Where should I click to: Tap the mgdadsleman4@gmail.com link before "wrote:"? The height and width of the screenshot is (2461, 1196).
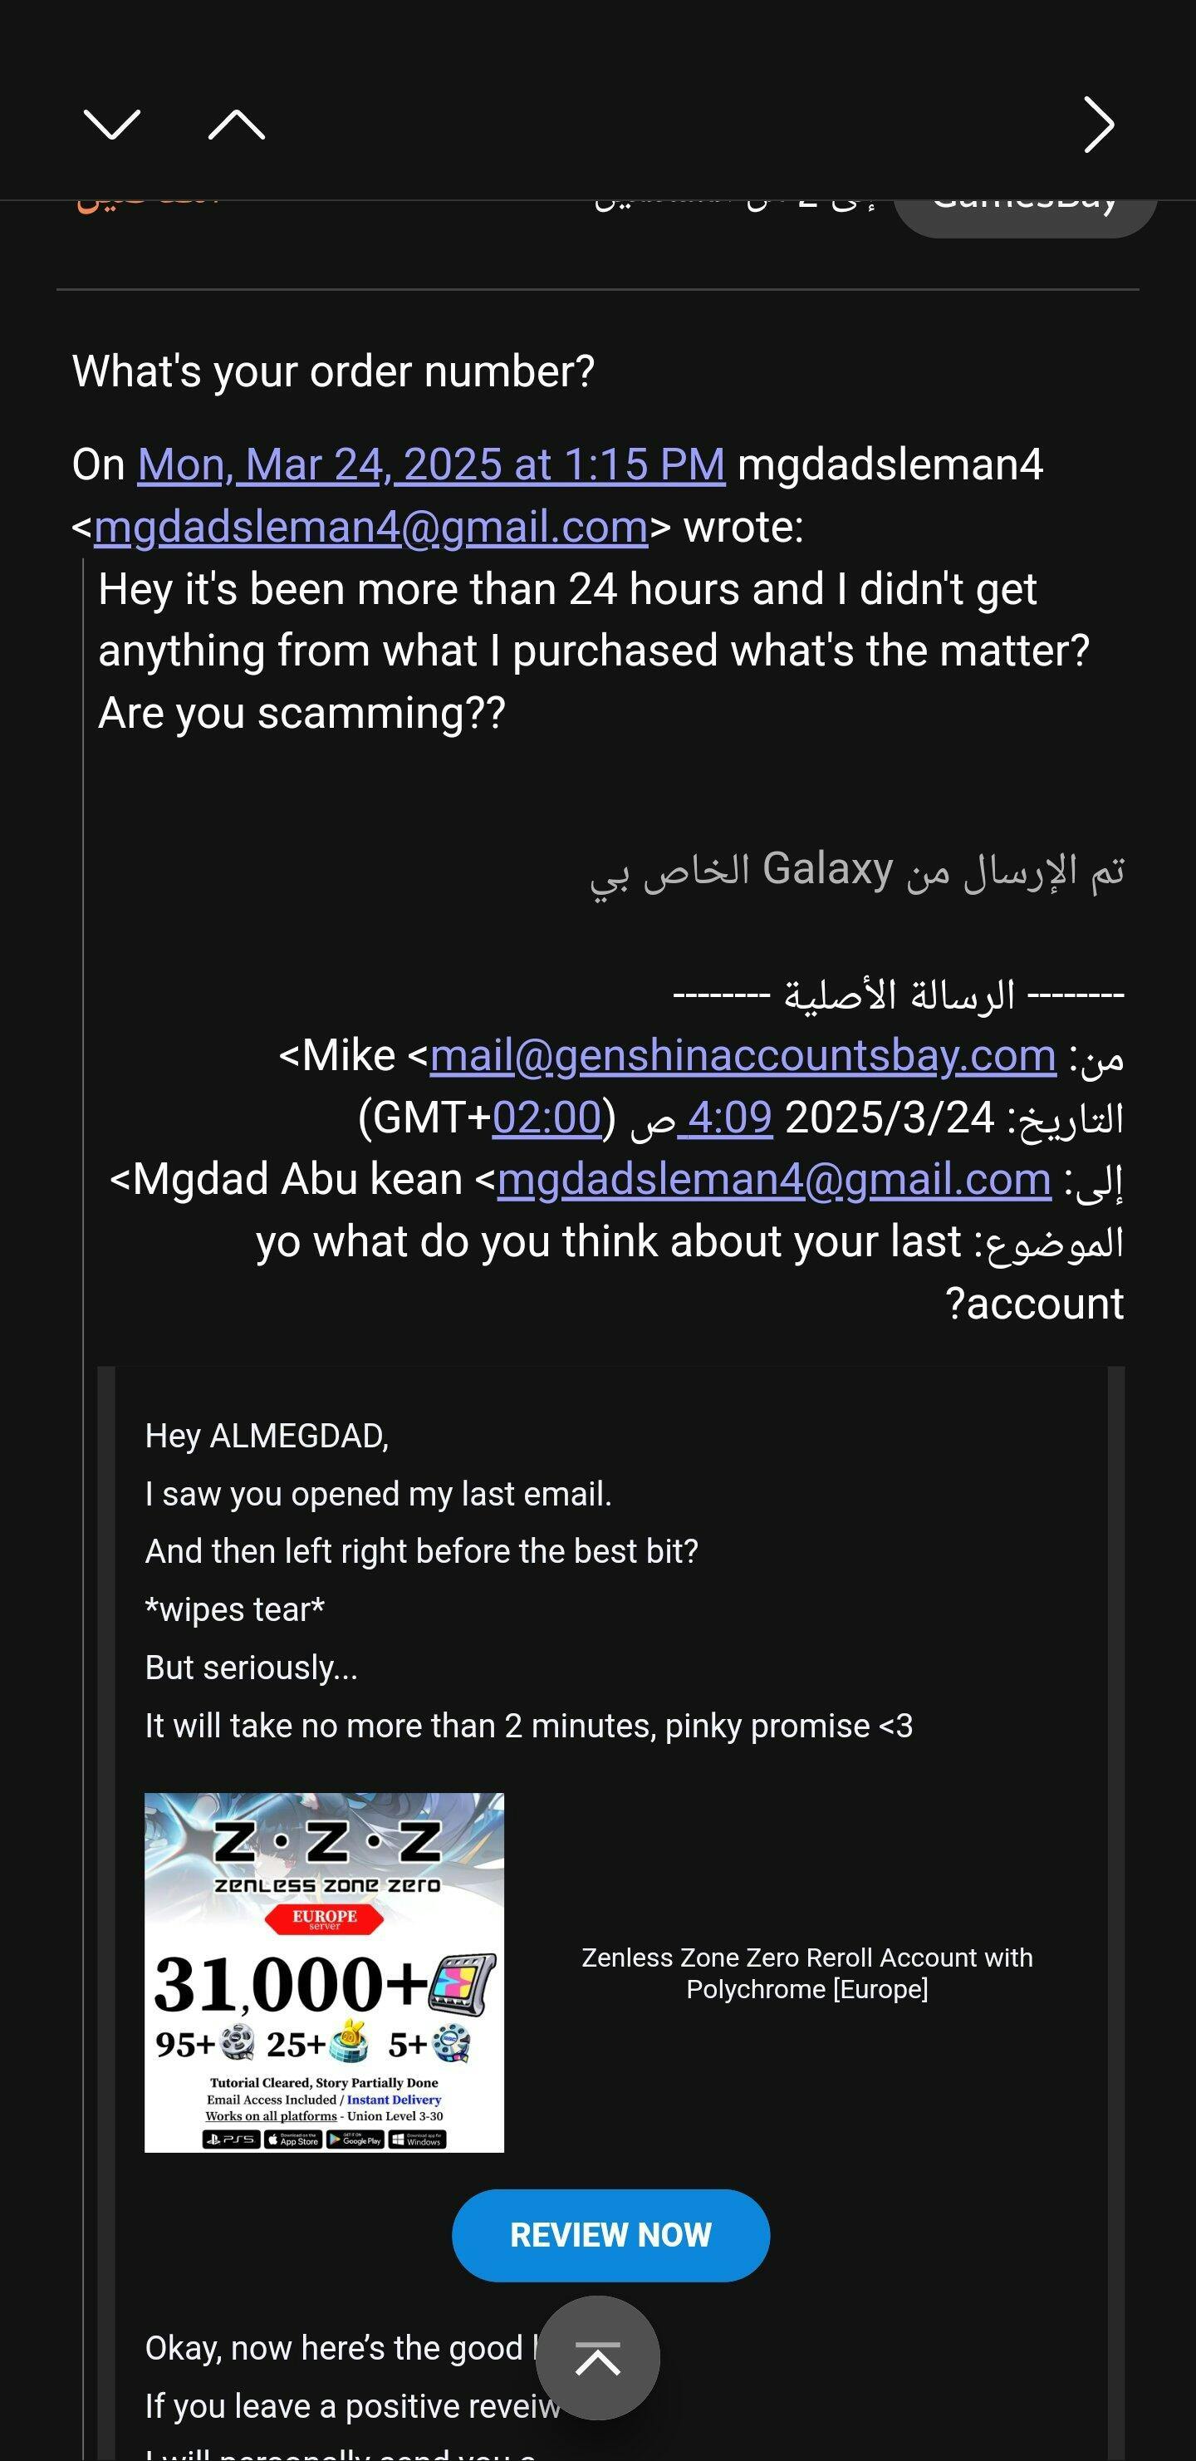click(x=370, y=528)
